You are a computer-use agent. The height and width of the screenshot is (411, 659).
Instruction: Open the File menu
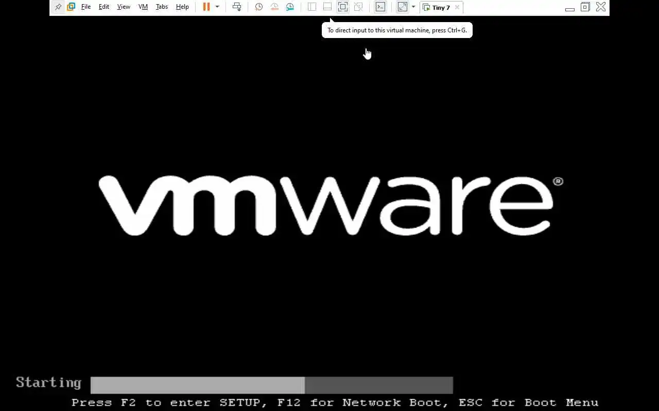pyautogui.click(x=86, y=7)
